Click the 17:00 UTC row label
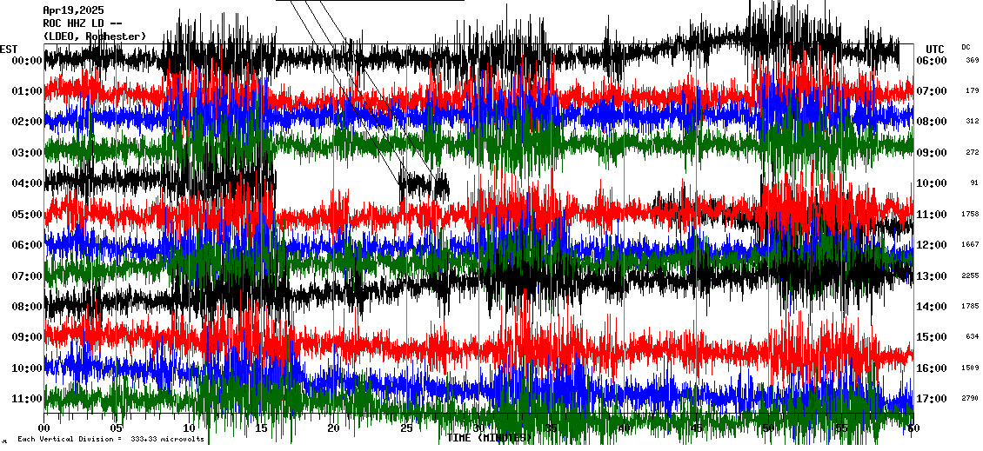This screenshot has width=983, height=451. pos(933,399)
